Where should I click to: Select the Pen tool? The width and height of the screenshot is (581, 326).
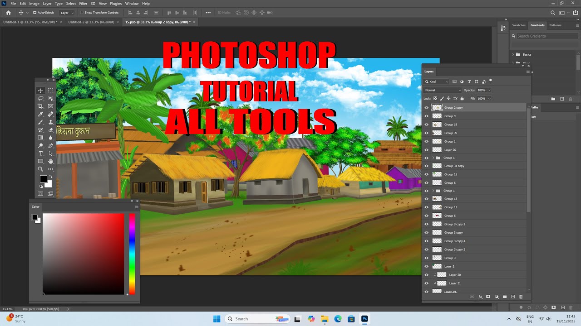[51, 146]
